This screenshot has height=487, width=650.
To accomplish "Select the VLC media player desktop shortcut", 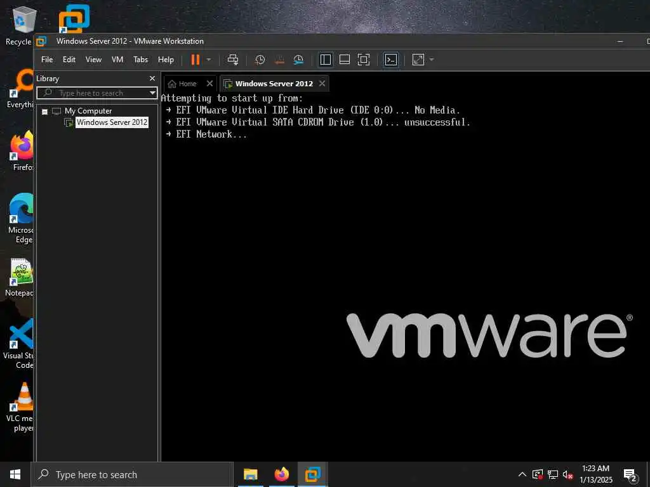I will 21,408.
